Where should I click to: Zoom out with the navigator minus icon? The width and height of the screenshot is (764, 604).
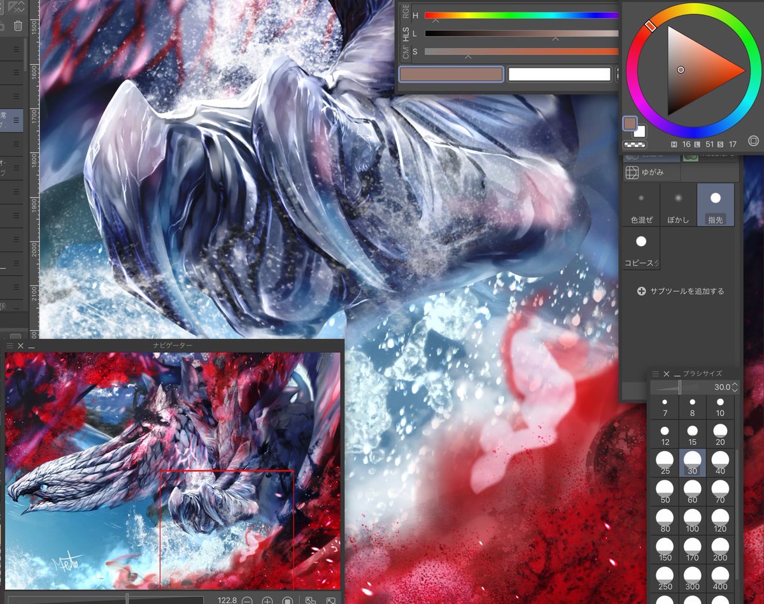pyautogui.click(x=246, y=600)
